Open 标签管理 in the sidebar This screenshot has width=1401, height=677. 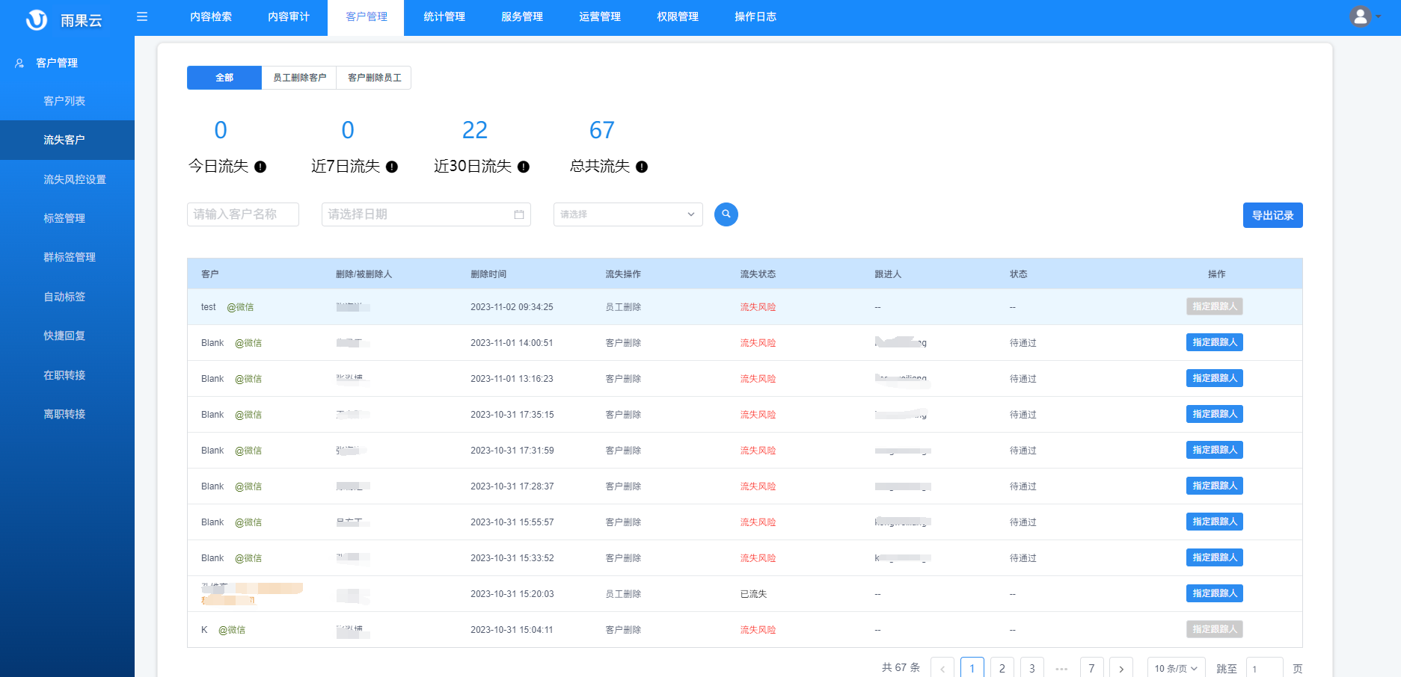coord(67,218)
